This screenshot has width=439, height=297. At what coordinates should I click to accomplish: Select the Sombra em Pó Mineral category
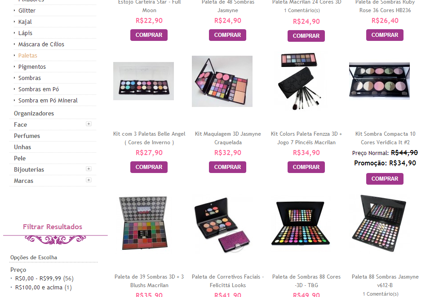click(48, 100)
